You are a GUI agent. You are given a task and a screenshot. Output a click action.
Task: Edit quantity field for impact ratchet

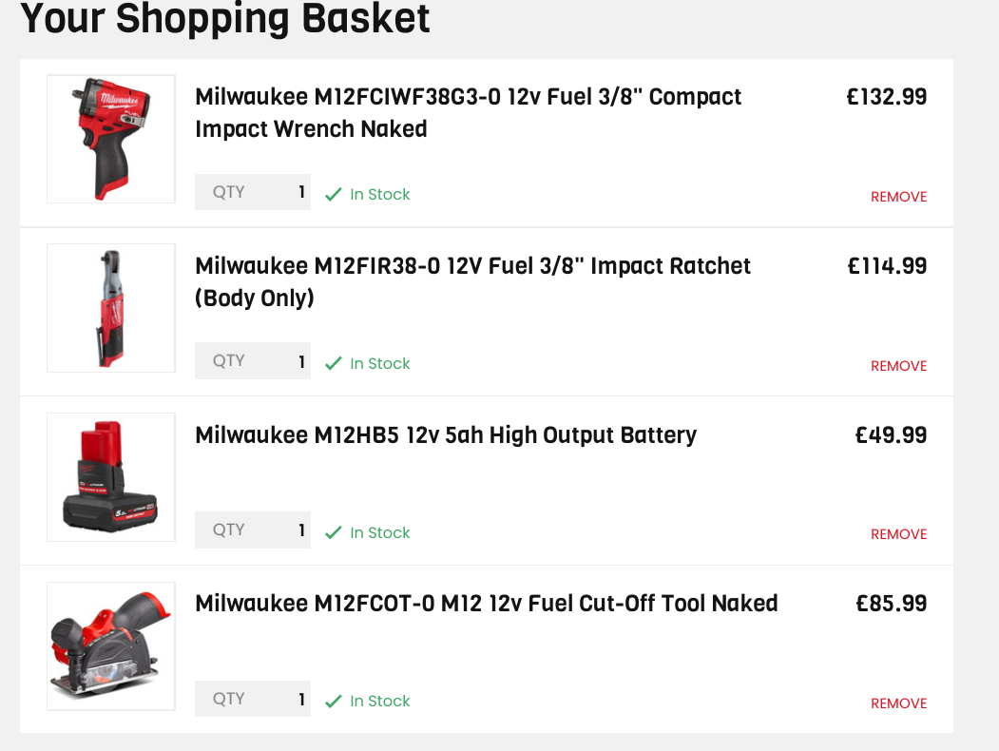[x=253, y=361]
